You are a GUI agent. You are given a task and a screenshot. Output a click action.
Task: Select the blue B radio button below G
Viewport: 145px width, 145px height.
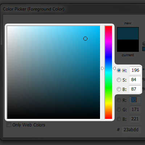[x=119, y=119]
